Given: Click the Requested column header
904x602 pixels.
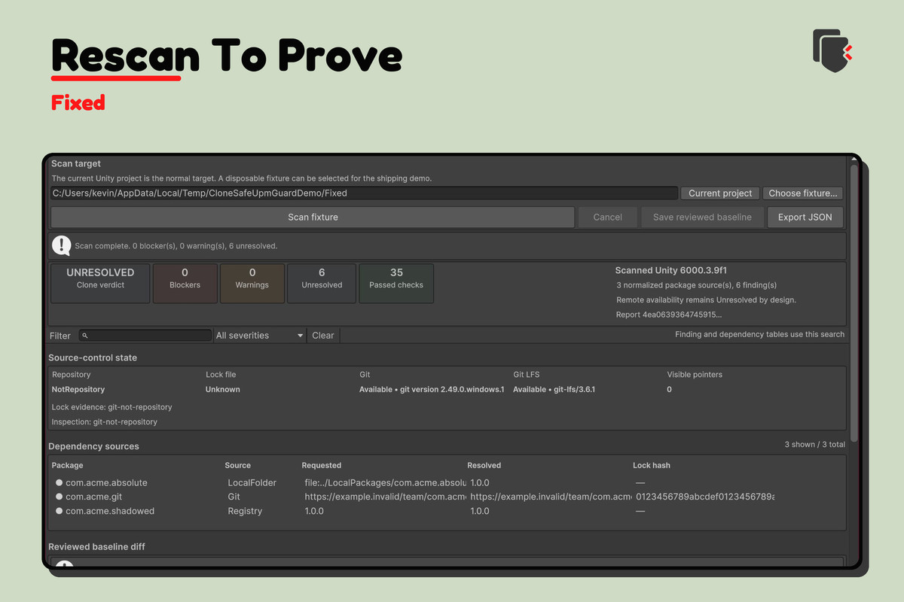Looking at the screenshot, I should tap(322, 466).
